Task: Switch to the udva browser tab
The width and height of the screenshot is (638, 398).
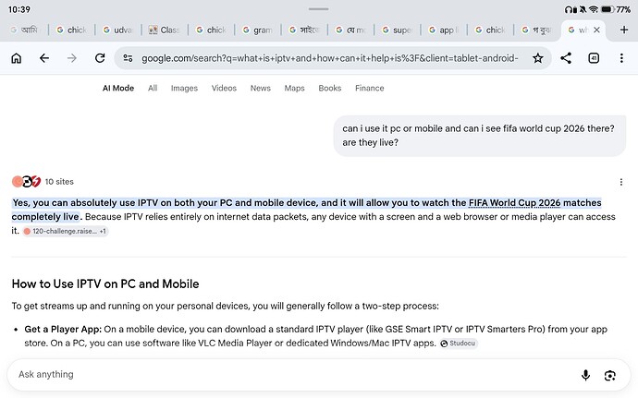Action: pyautogui.click(x=118, y=30)
